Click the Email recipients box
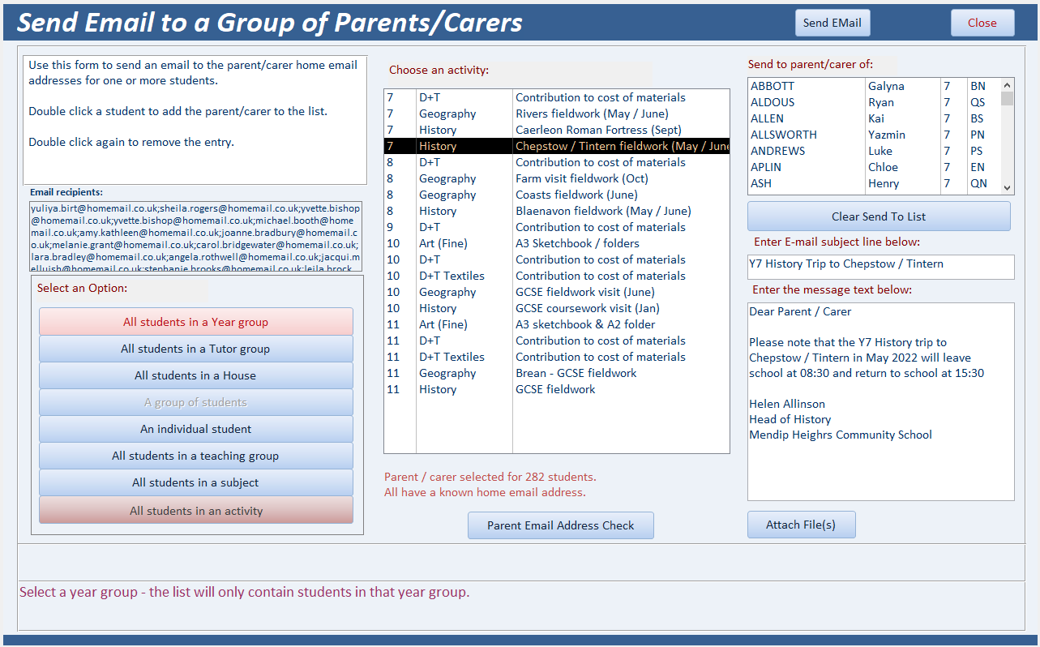 (196, 236)
